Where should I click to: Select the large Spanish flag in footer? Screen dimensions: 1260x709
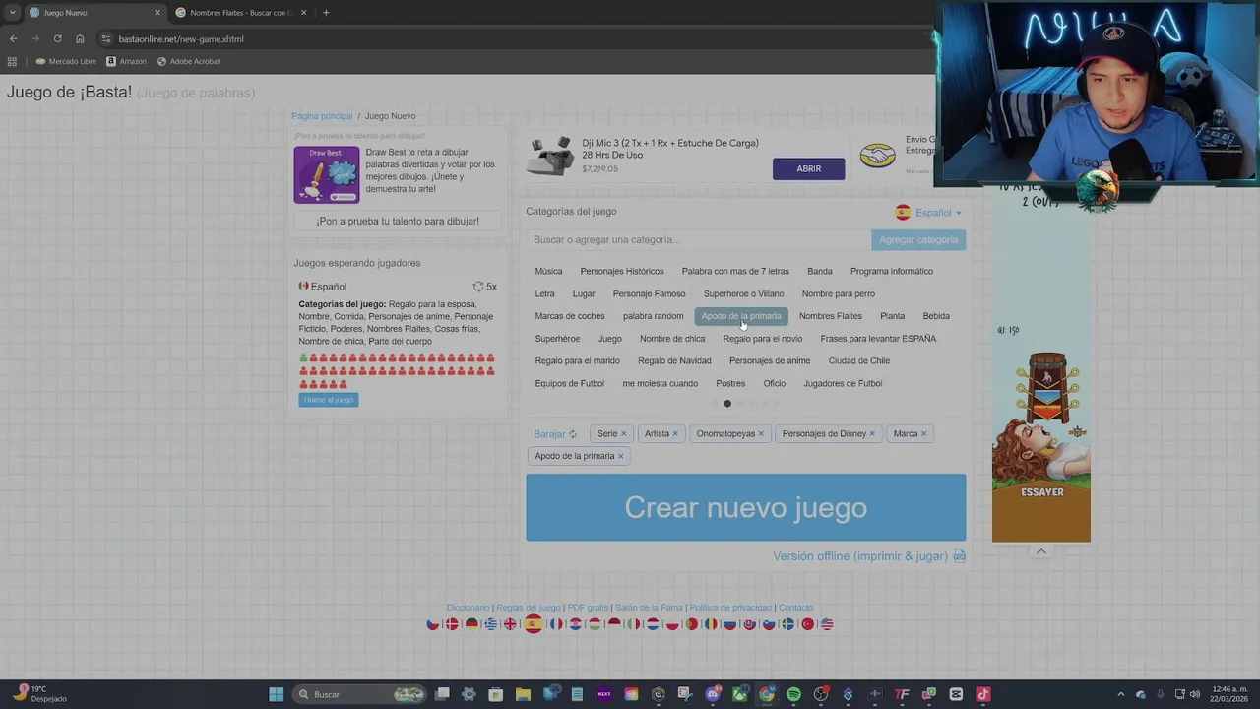534,623
